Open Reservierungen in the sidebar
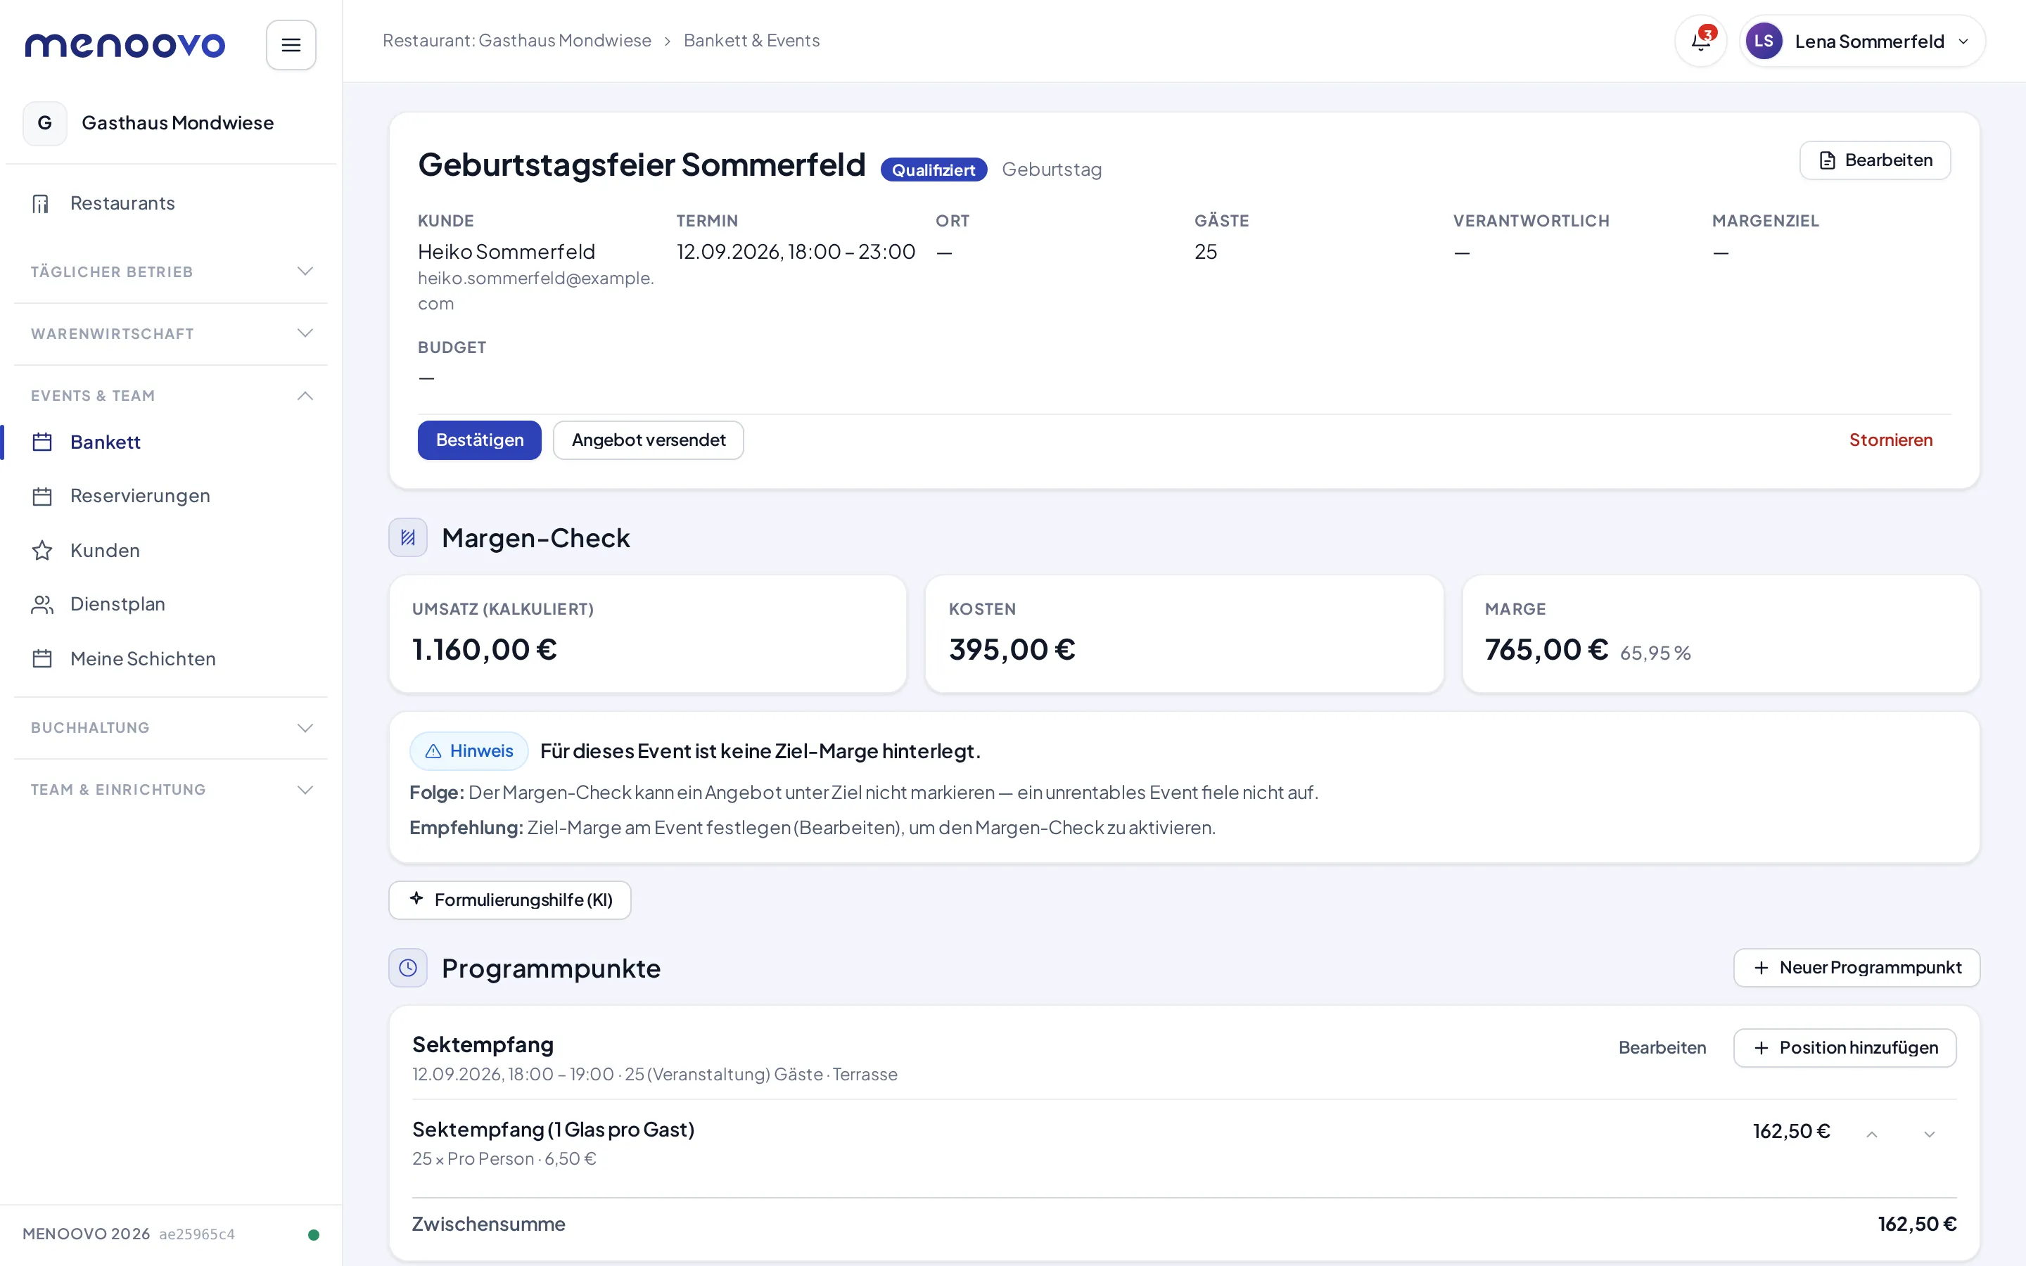The width and height of the screenshot is (2026, 1266). coord(171,497)
